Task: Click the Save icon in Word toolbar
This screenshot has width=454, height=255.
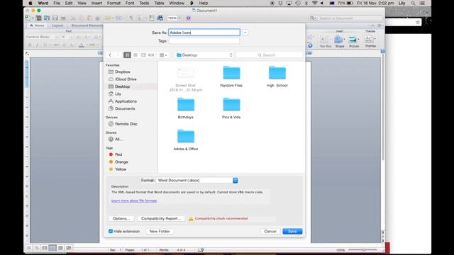Action: pos(55,18)
